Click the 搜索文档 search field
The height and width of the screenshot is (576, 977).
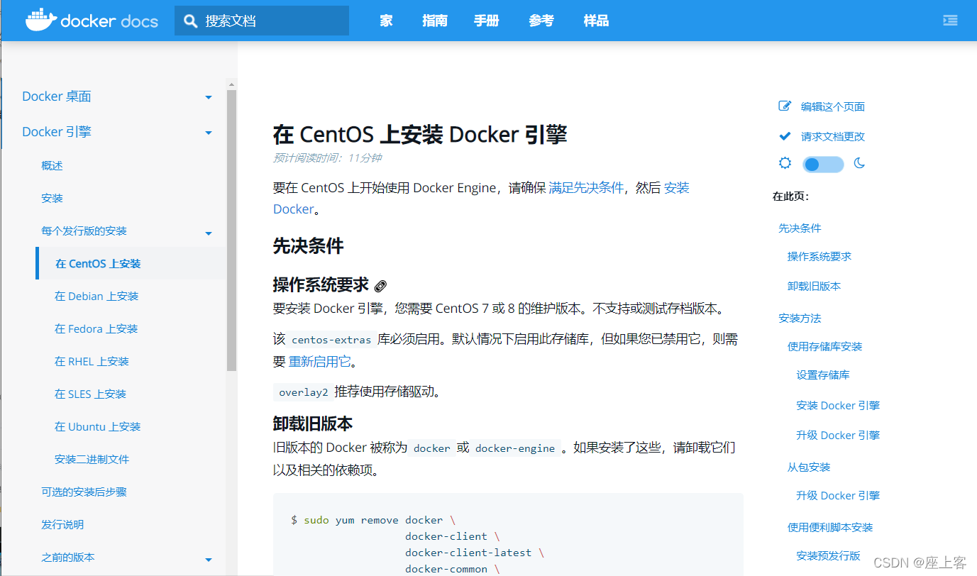262,21
